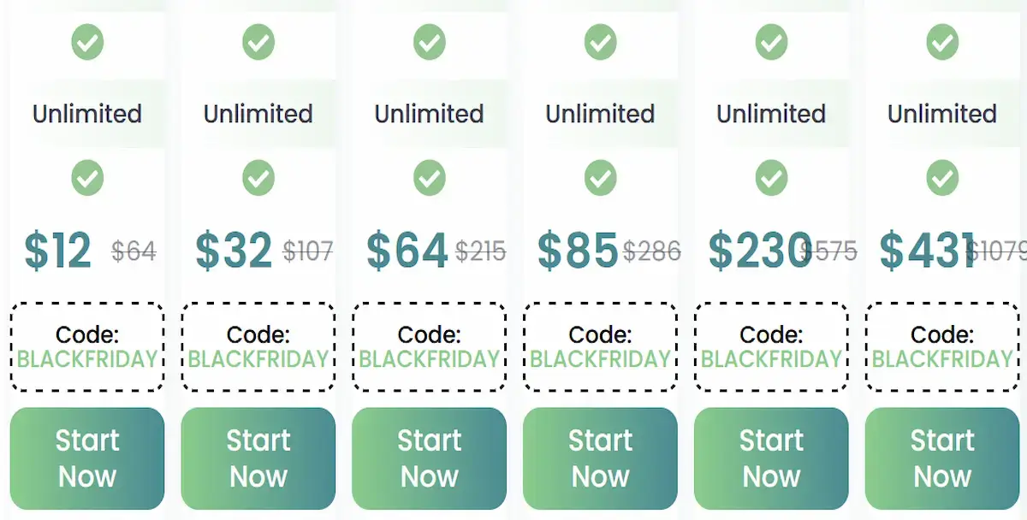
Task: Click Start Now beneath the $64 price
Action: coord(430,458)
